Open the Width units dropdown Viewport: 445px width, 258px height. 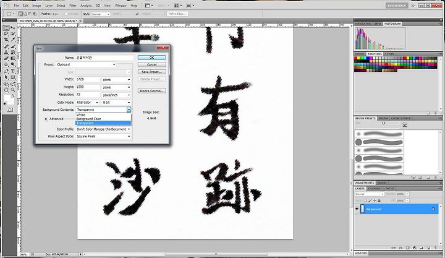(116, 80)
